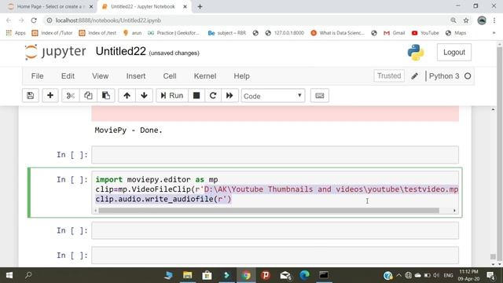Interrupt the kernel with the stop icon

coord(196,96)
